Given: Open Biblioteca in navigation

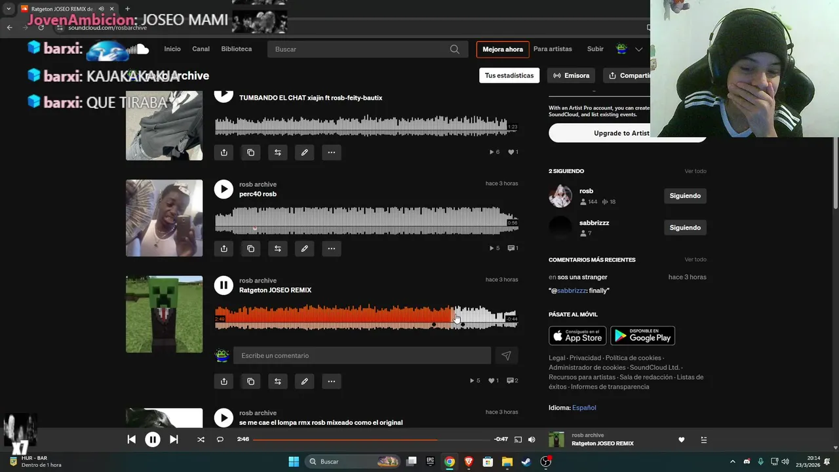Looking at the screenshot, I should pyautogui.click(x=237, y=49).
